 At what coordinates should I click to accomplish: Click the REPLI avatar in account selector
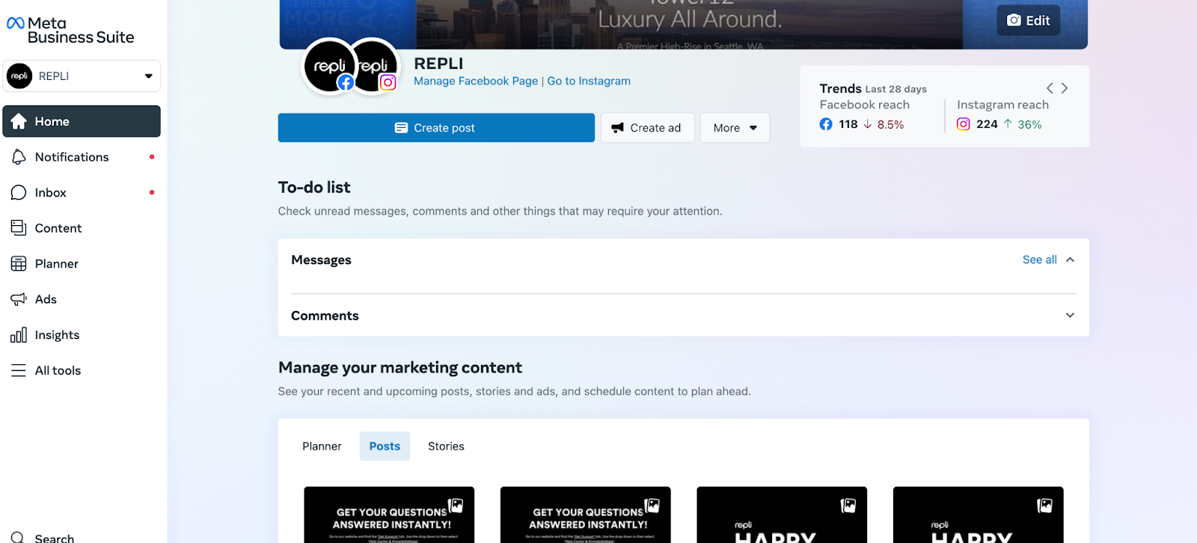[19, 76]
